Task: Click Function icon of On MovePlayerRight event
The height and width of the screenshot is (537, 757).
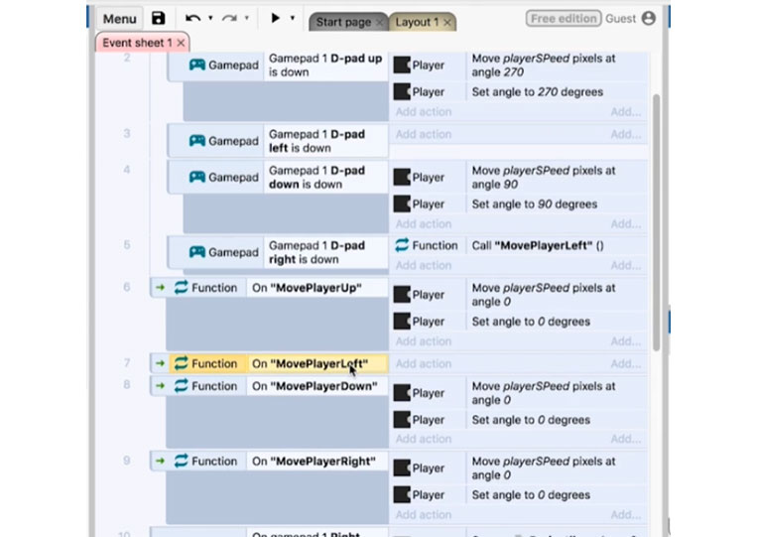Action: (x=181, y=461)
